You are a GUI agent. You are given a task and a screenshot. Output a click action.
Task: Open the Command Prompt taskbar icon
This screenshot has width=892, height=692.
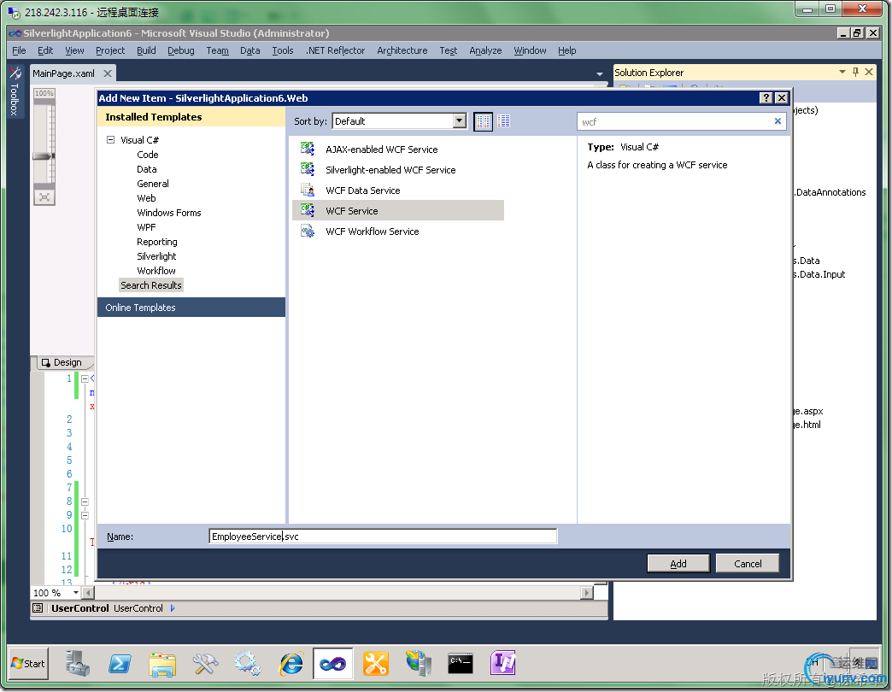pyautogui.click(x=461, y=663)
